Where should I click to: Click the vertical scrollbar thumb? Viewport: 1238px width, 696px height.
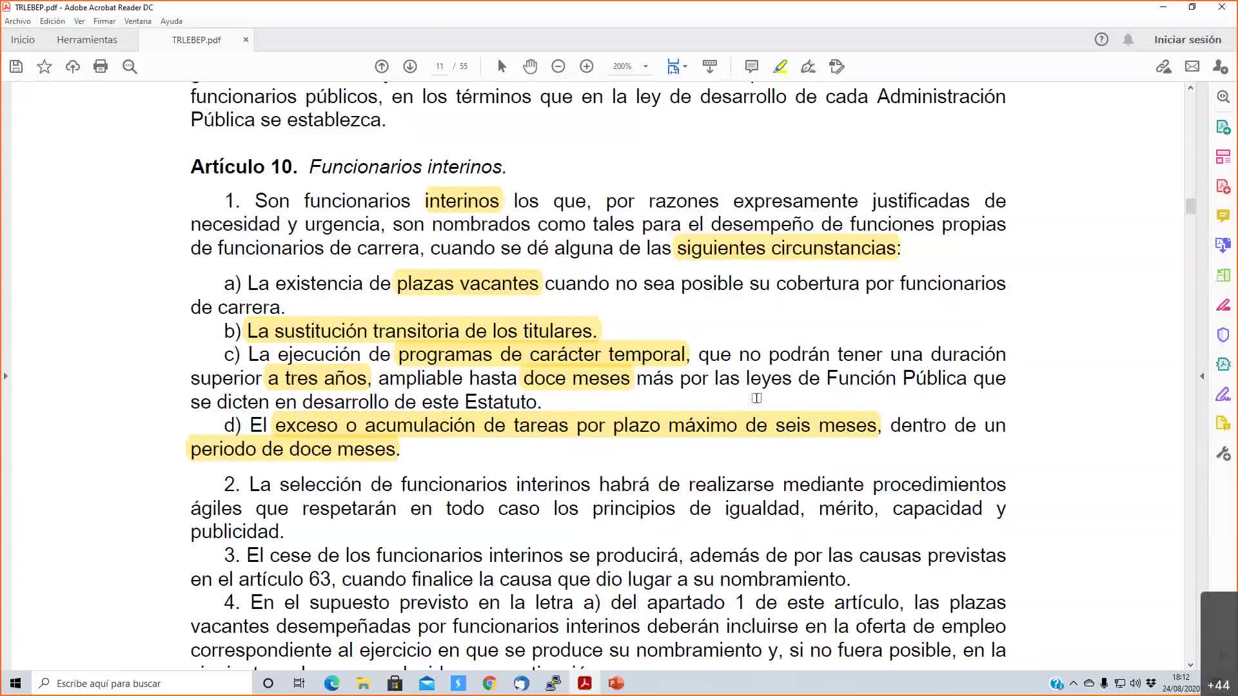[x=1190, y=206]
